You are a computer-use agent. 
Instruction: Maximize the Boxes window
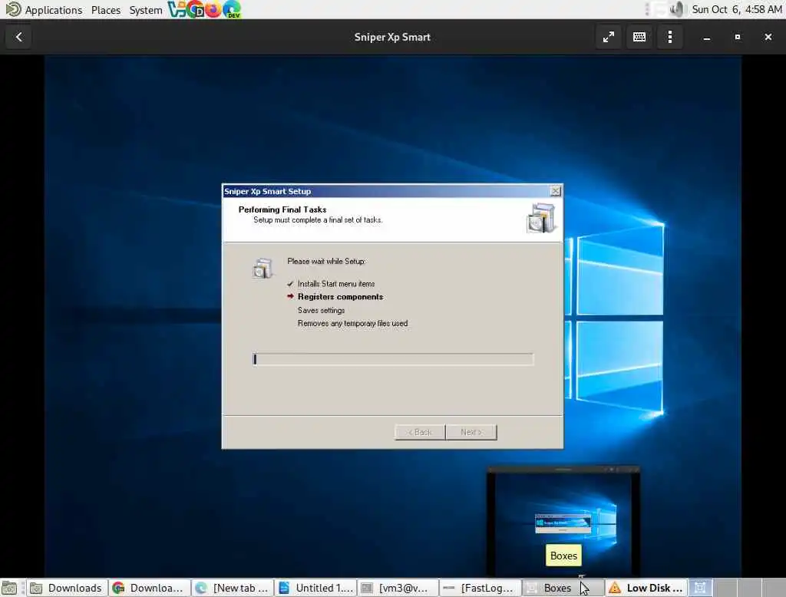pos(738,37)
